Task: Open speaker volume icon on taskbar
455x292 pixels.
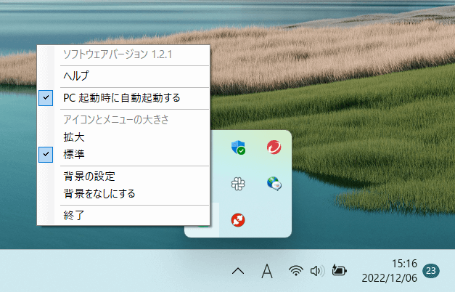Action: tap(317, 271)
